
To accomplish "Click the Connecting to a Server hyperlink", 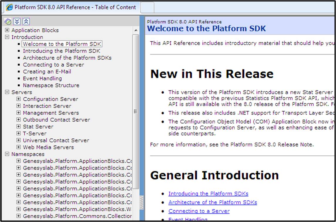I will [199, 211].
